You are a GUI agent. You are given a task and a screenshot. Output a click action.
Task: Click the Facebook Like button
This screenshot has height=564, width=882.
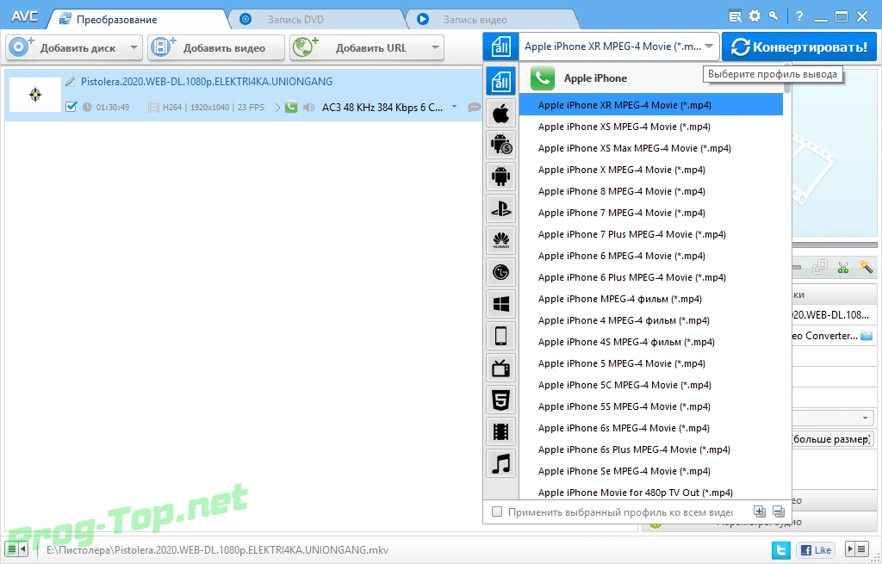(815, 550)
